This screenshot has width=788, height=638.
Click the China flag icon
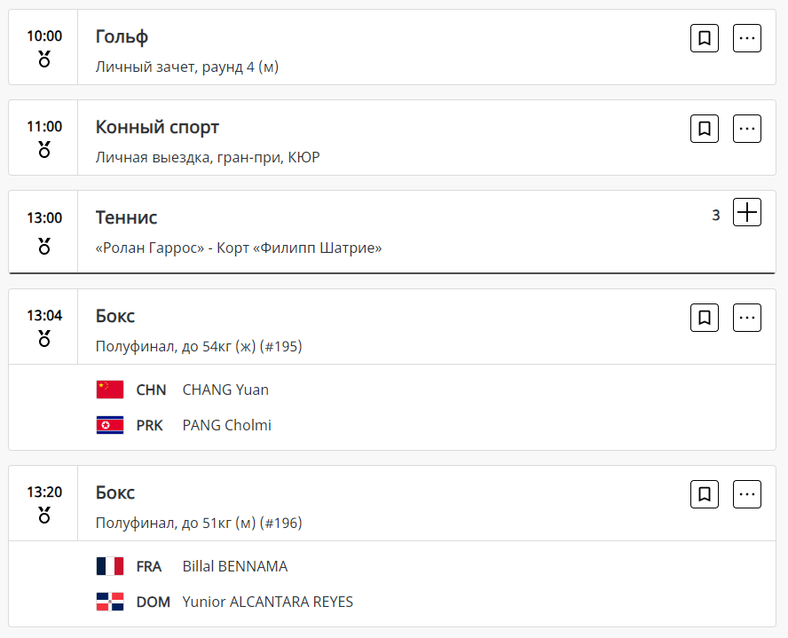pos(110,390)
